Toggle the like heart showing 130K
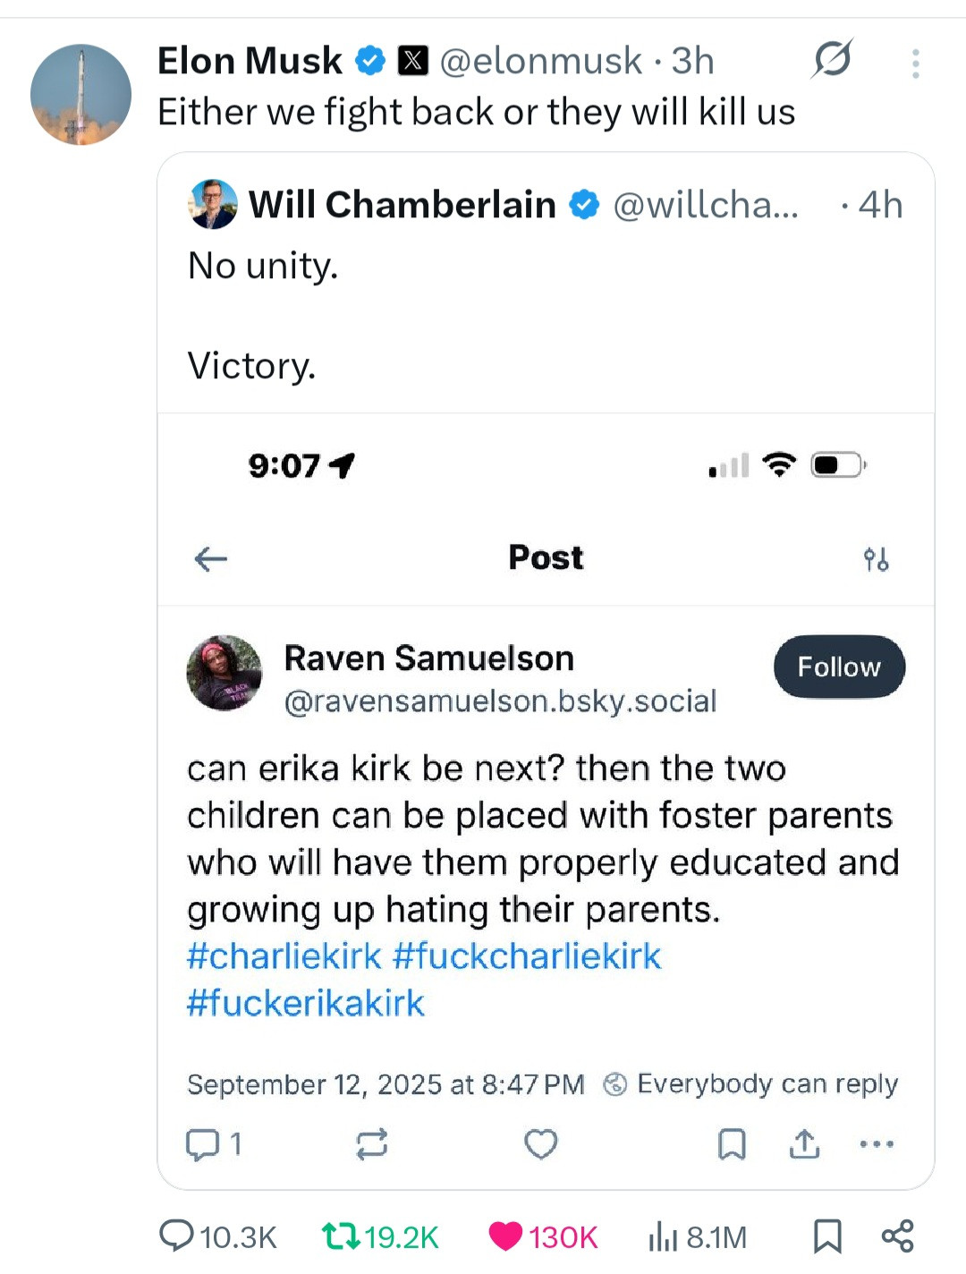Viewport: 966px width, 1274px height. click(505, 1236)
